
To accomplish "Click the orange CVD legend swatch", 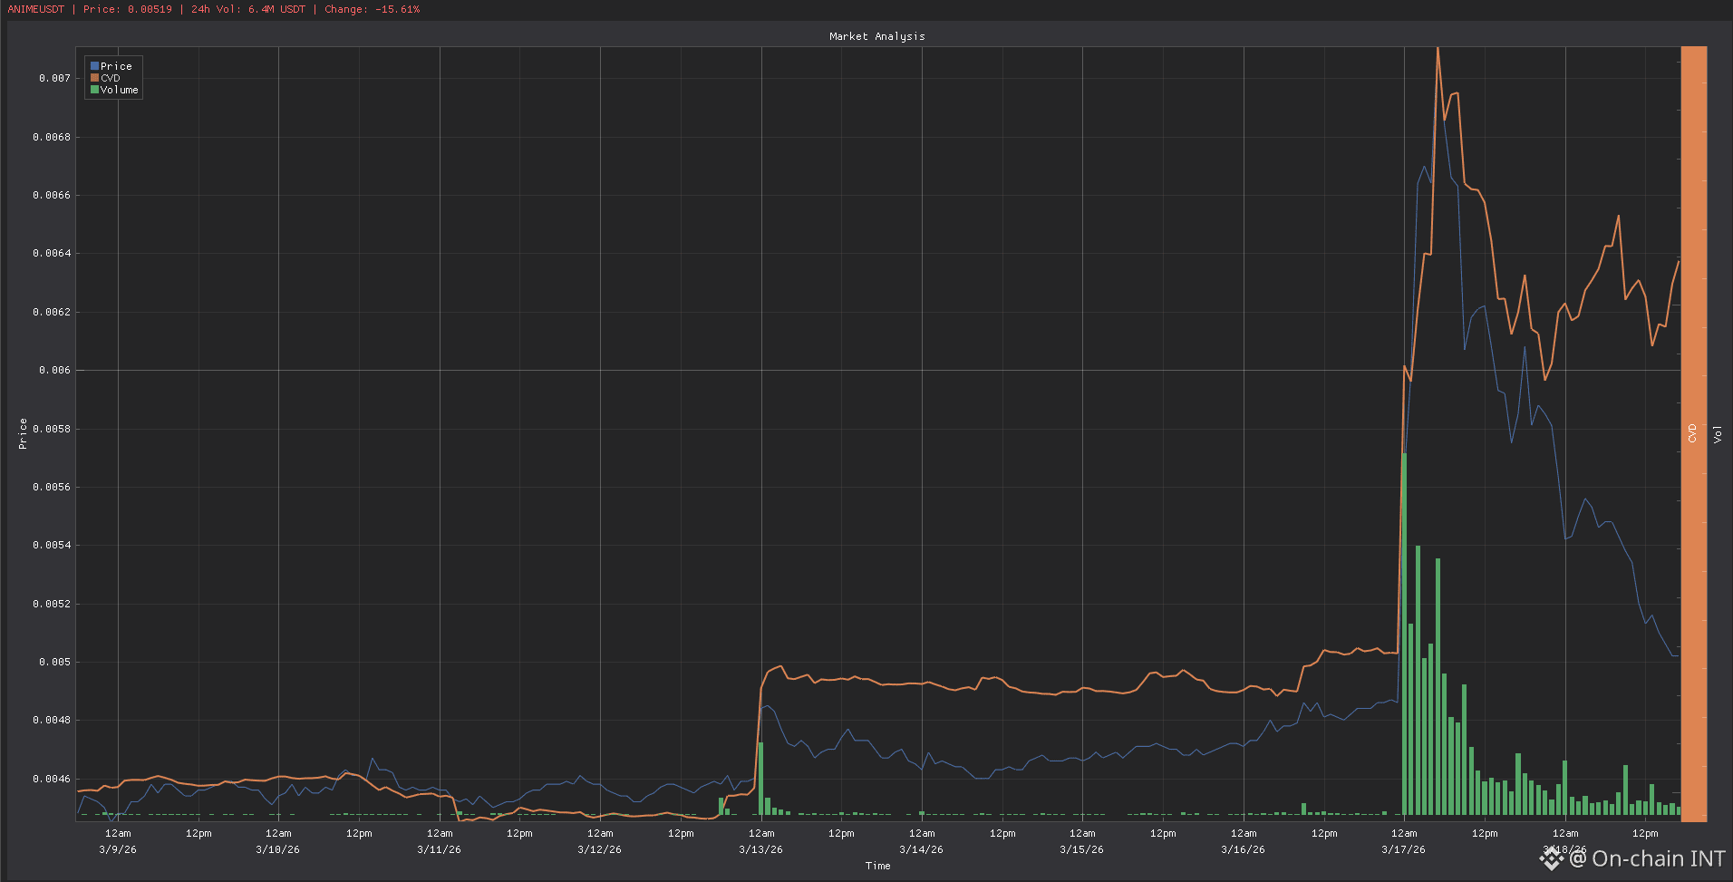I will coord(94,78).
